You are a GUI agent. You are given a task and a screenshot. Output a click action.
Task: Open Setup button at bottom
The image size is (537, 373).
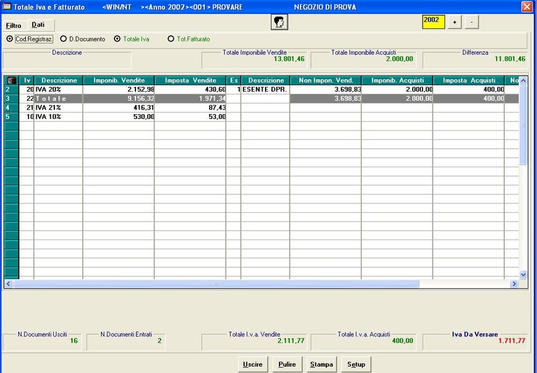click(356, 364)
